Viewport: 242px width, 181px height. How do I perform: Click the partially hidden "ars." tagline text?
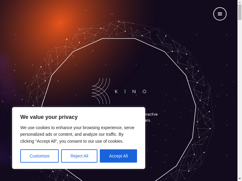(x=148, y=120)
